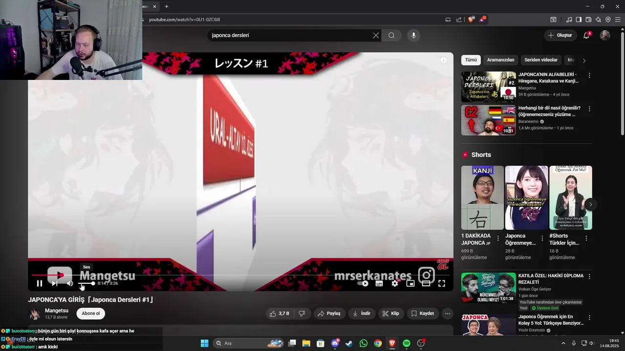Image resolution: width=625 pixels, height=351 pixels.
Task: Click the Brave Rewards triangle icon
Action: point(482,19)
